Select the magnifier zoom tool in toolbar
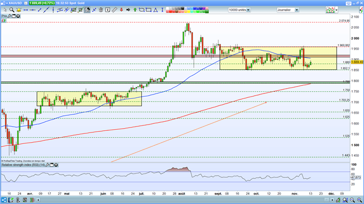Screen dimensions: 364x204 click(x=12, y=10)
